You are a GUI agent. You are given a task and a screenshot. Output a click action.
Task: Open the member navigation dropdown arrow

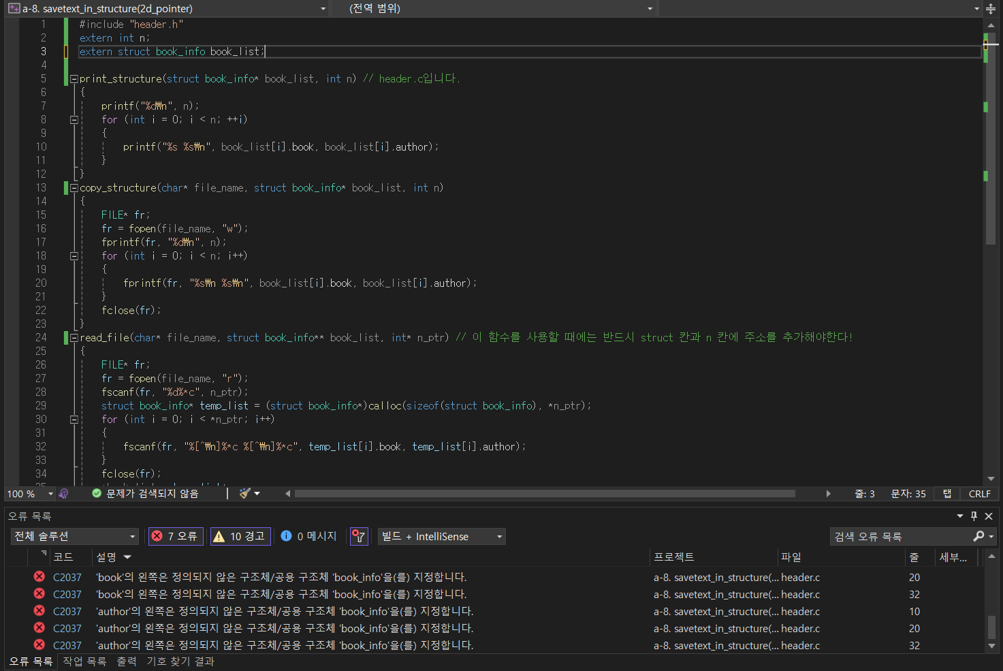click(976, 8)
